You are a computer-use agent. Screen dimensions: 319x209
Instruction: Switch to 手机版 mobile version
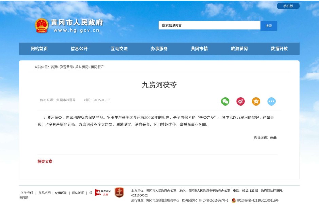click(x=288, y=6)
